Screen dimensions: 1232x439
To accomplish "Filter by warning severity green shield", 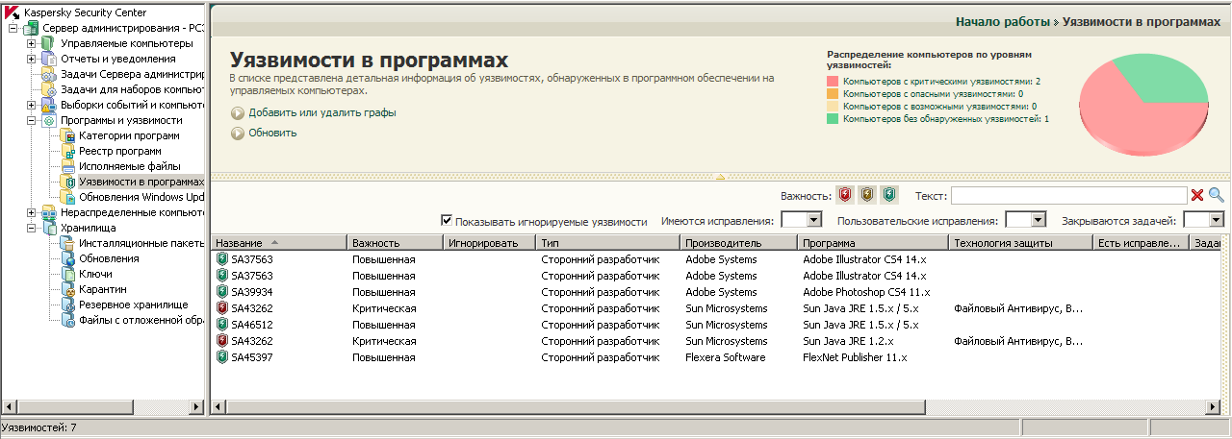I will (888, 195).
